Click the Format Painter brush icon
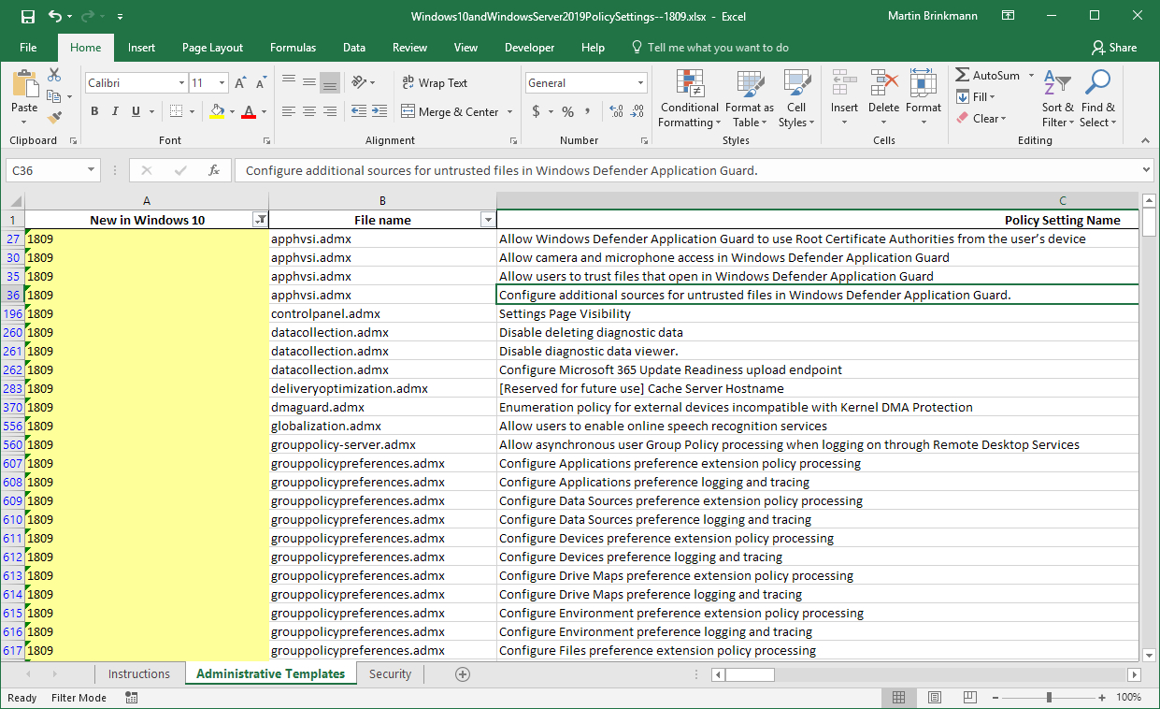 tap(54, 118)
